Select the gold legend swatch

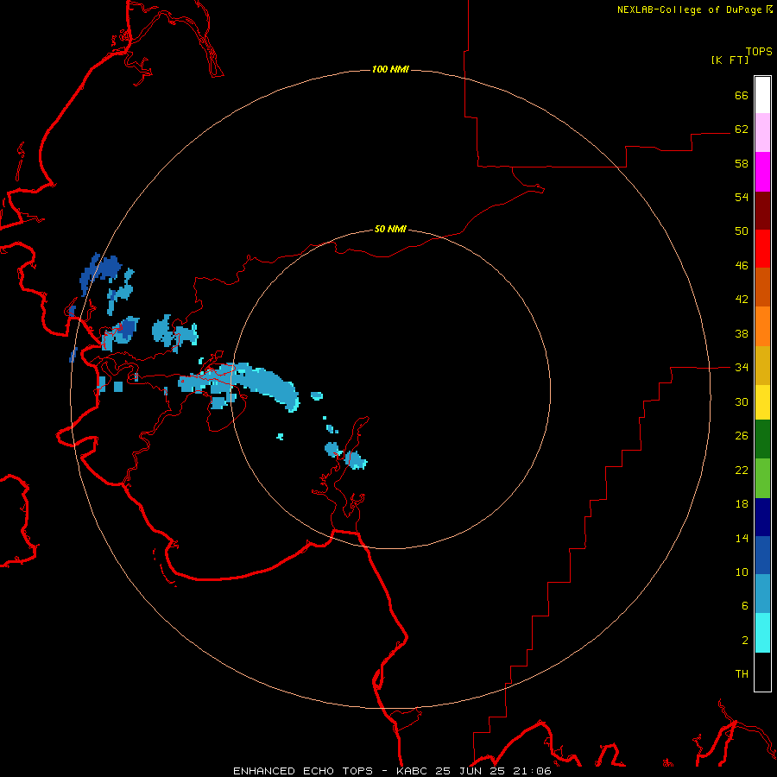pos(762,365)
